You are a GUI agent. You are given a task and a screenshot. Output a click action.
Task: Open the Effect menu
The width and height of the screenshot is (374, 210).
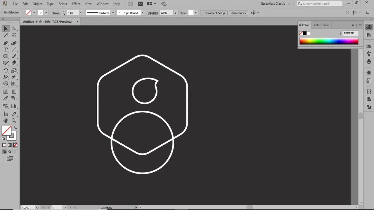click(x=76, y=4)
